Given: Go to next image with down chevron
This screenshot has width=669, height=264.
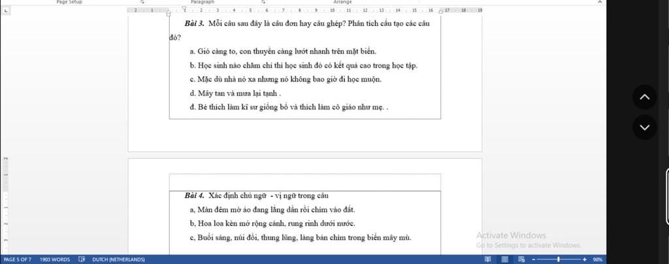Looking at the screenshot, I should (645, 127).
